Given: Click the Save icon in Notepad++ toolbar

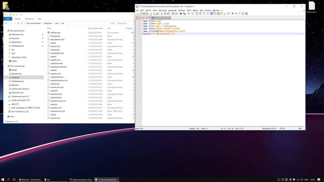Looking at the screenshot, I should tap(144, 14).
